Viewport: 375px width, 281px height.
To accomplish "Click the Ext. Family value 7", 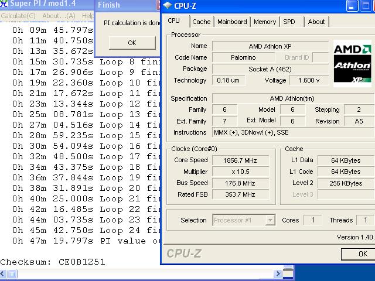I will [x=224, y=121].
